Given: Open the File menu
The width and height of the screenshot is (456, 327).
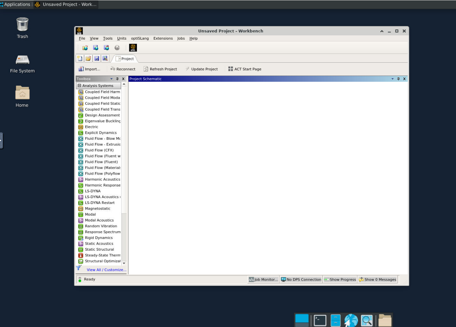Looking at the screenshot, I should (x=82, y=38).
